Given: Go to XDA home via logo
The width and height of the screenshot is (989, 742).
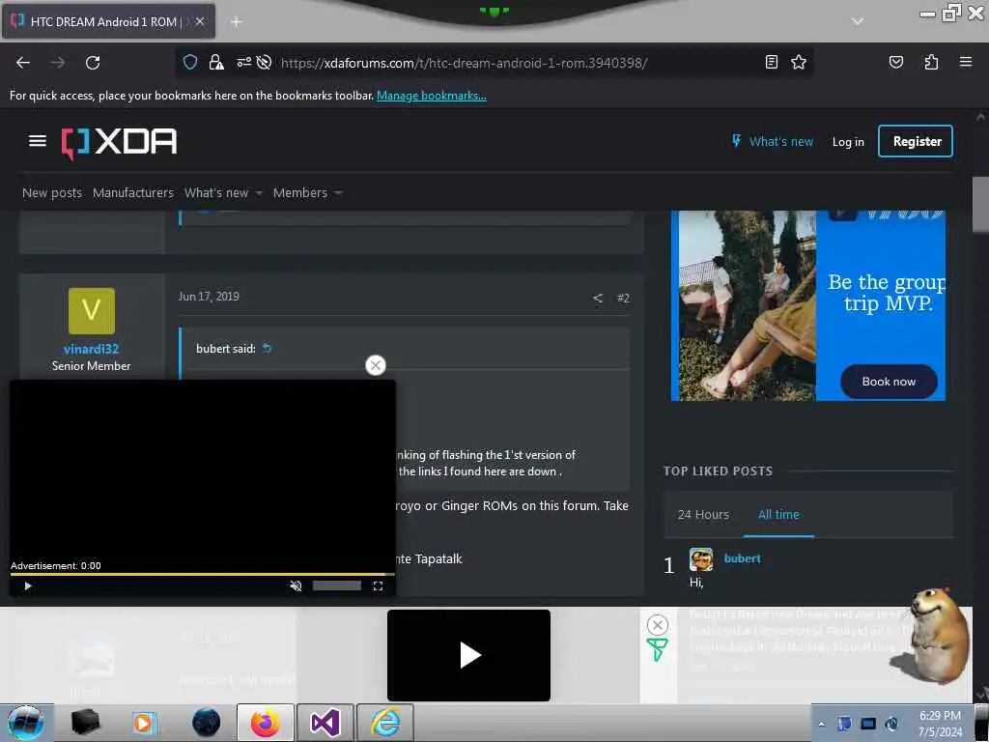Looking at the screenshot, I should [x=119, y=142].
